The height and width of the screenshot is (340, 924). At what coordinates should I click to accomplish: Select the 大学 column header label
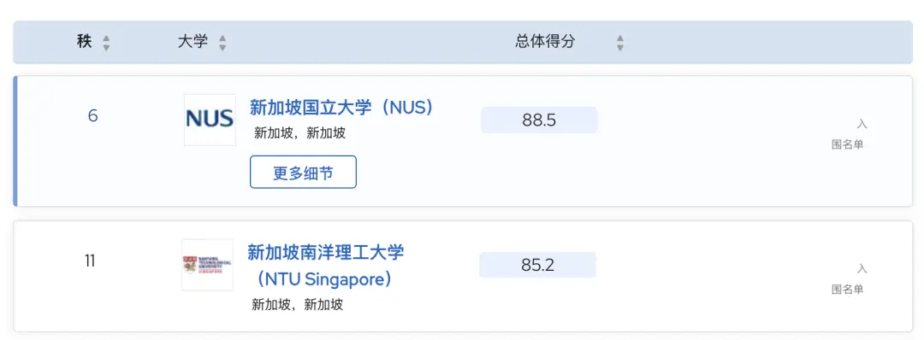192,42
